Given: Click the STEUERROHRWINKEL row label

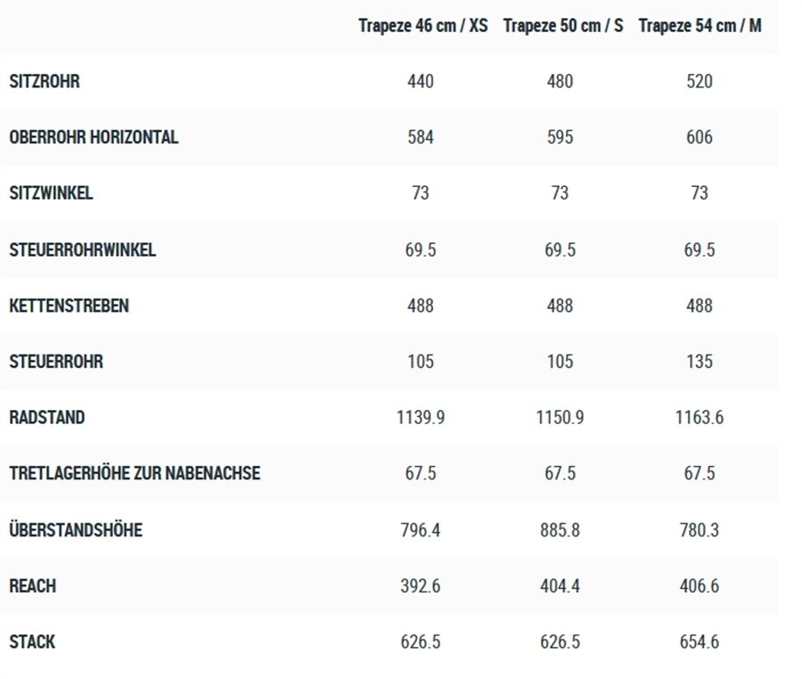Looking at the screenshot, I should [82, 250].
